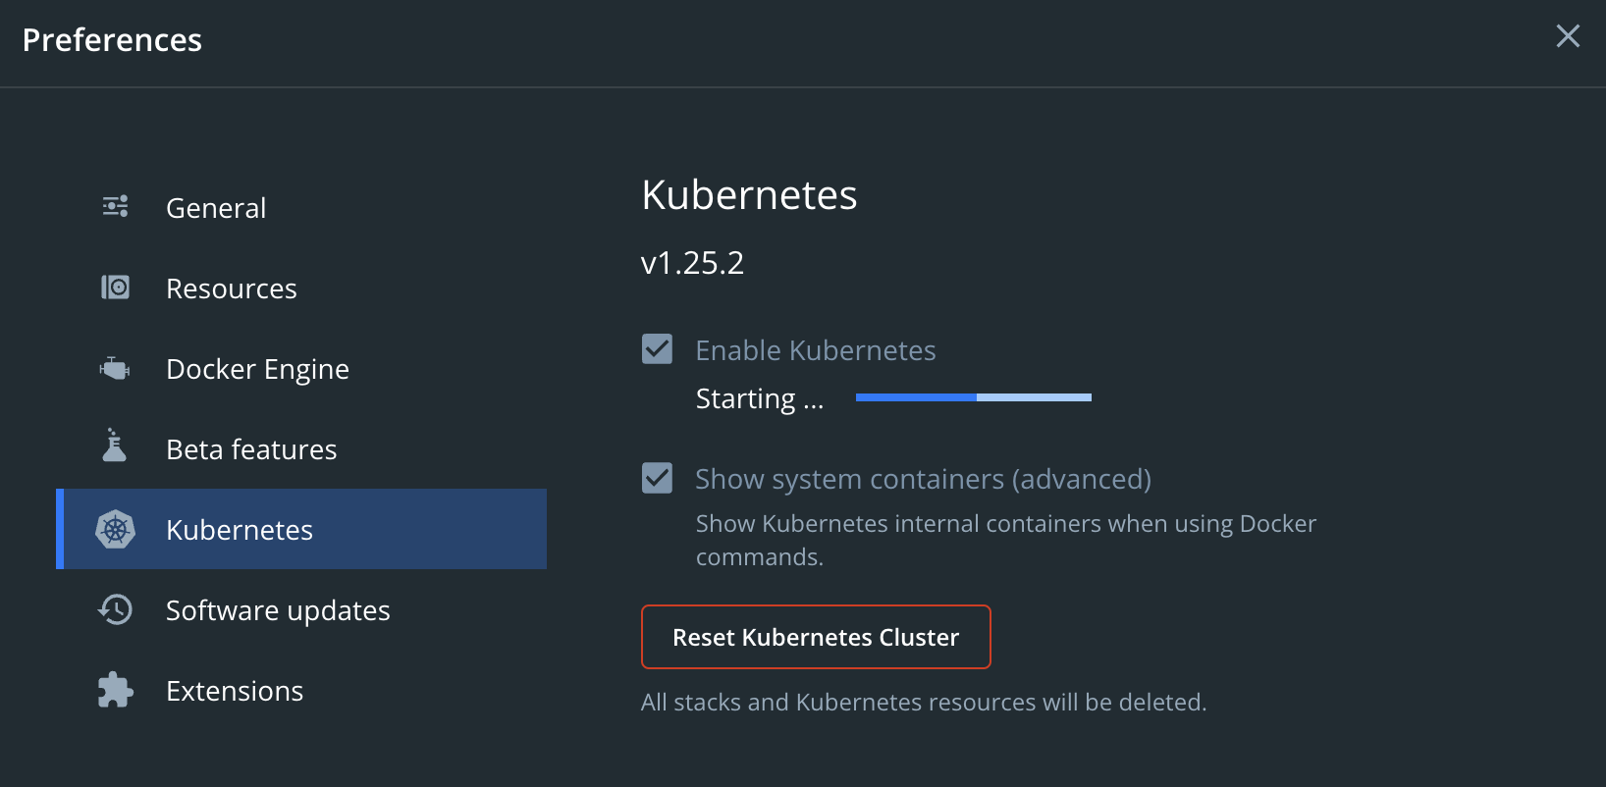This screenshot has height=787, width=1606.
Task: Switch to Beta features section
Action: [301, 449]
